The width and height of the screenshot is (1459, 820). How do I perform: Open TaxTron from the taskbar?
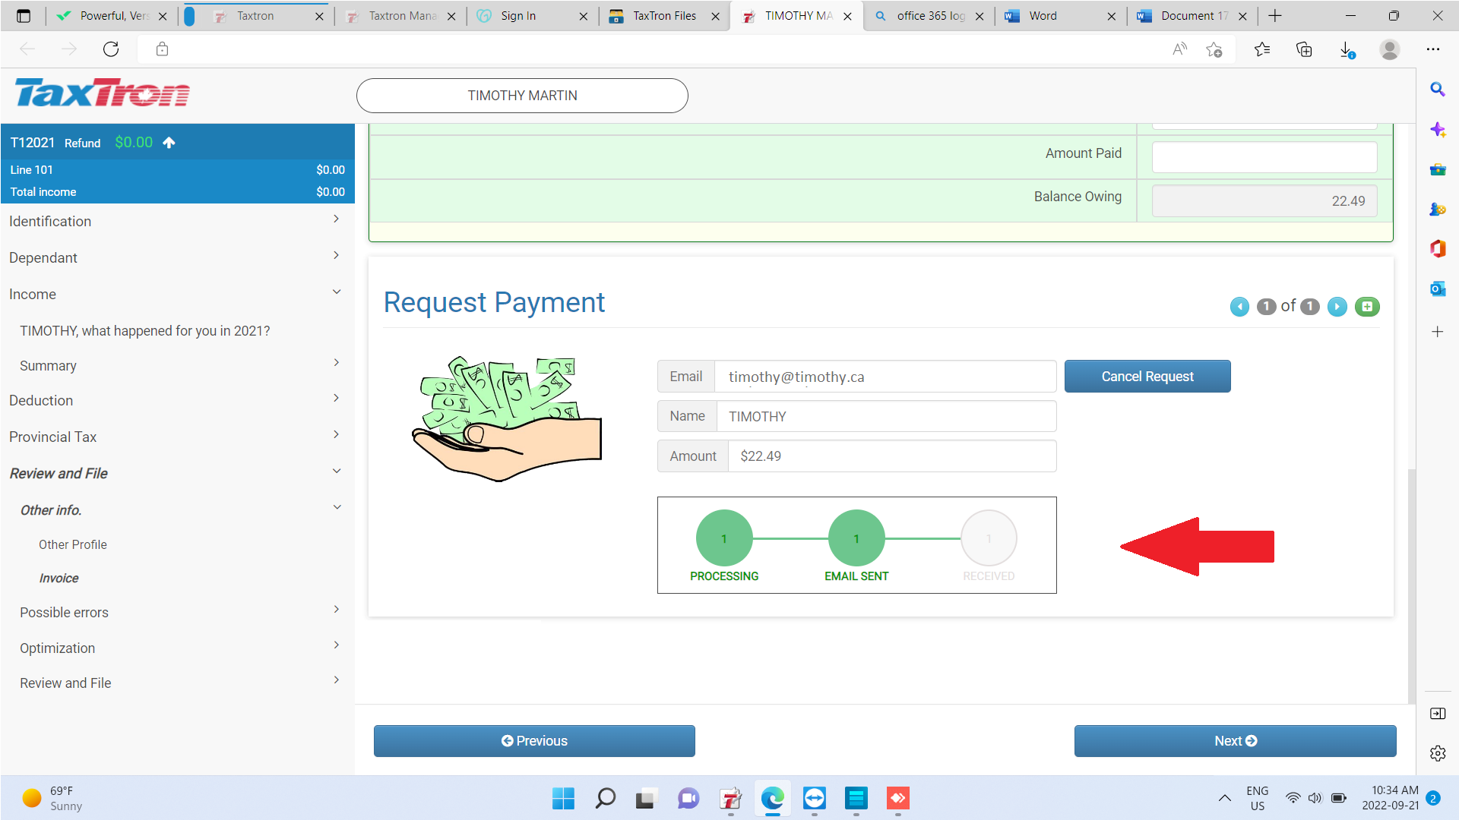[x=730, y=799]
